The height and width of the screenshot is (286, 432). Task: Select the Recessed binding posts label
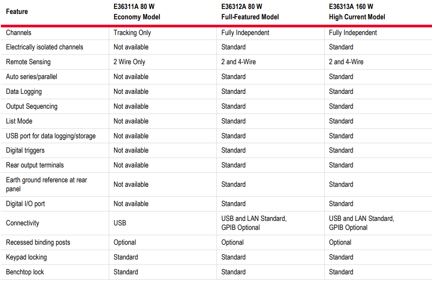coord(38,242)
